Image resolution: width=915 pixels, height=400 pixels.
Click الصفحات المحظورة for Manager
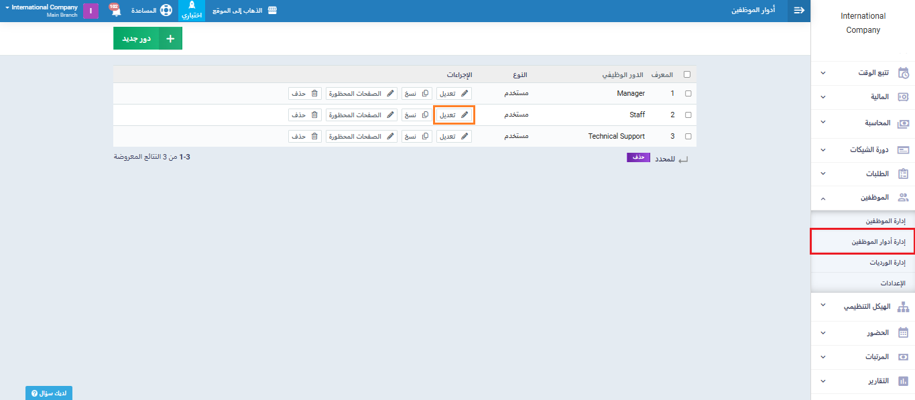(x=361, y=94)
